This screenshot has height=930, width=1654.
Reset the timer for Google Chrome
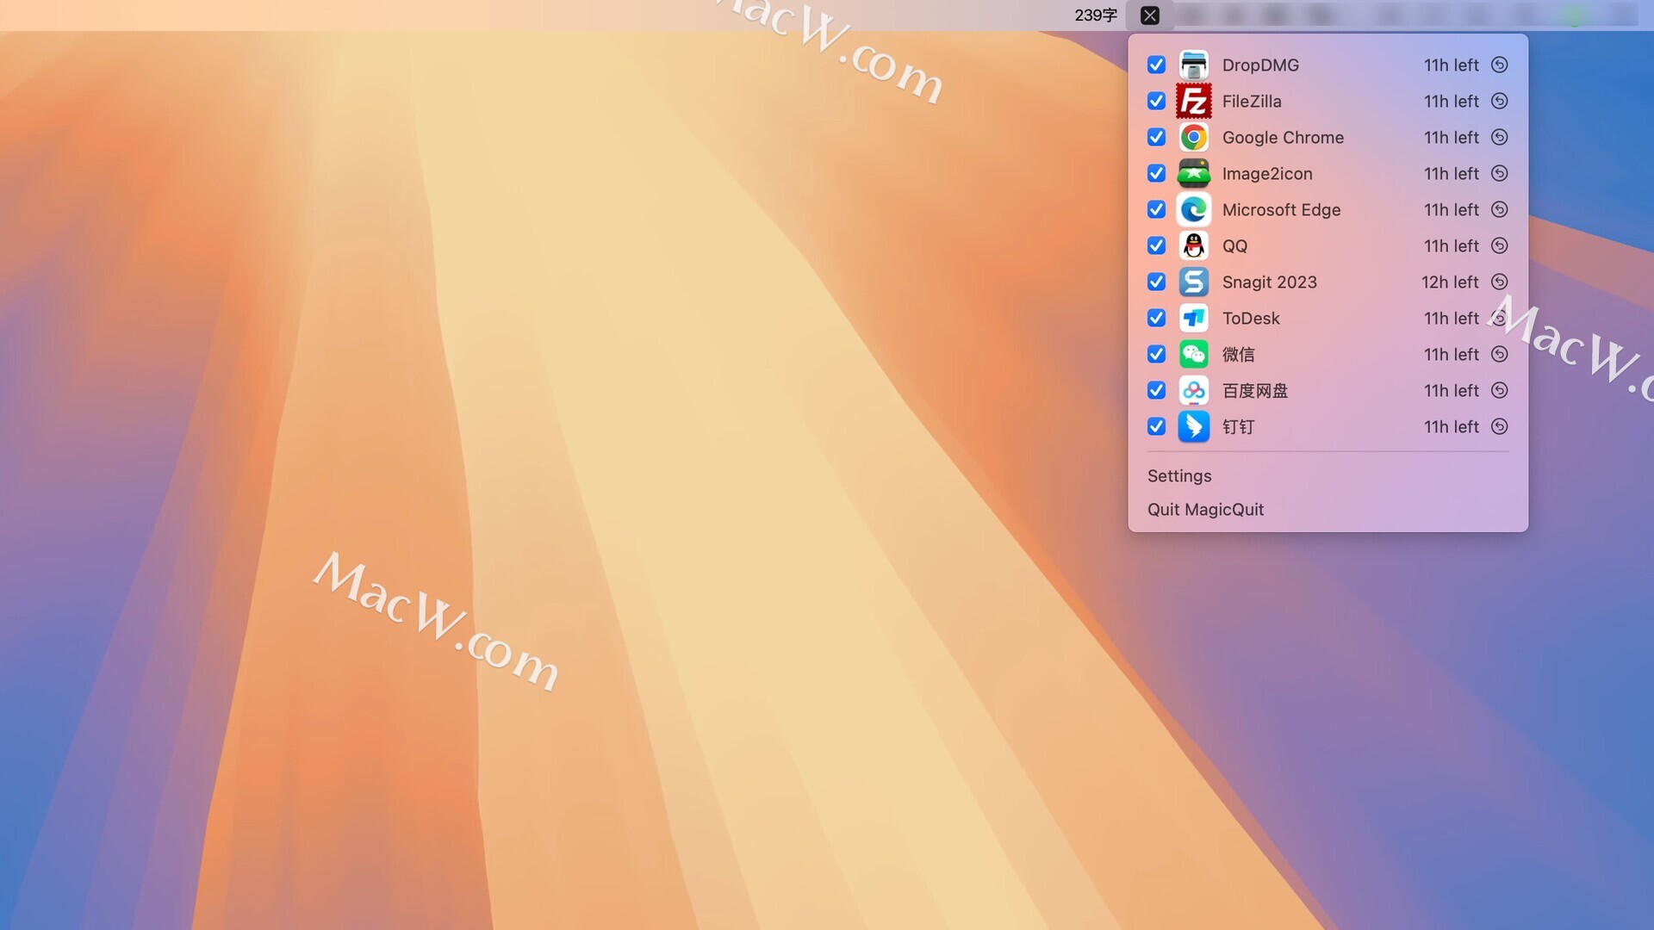(x=1499, y=137)
